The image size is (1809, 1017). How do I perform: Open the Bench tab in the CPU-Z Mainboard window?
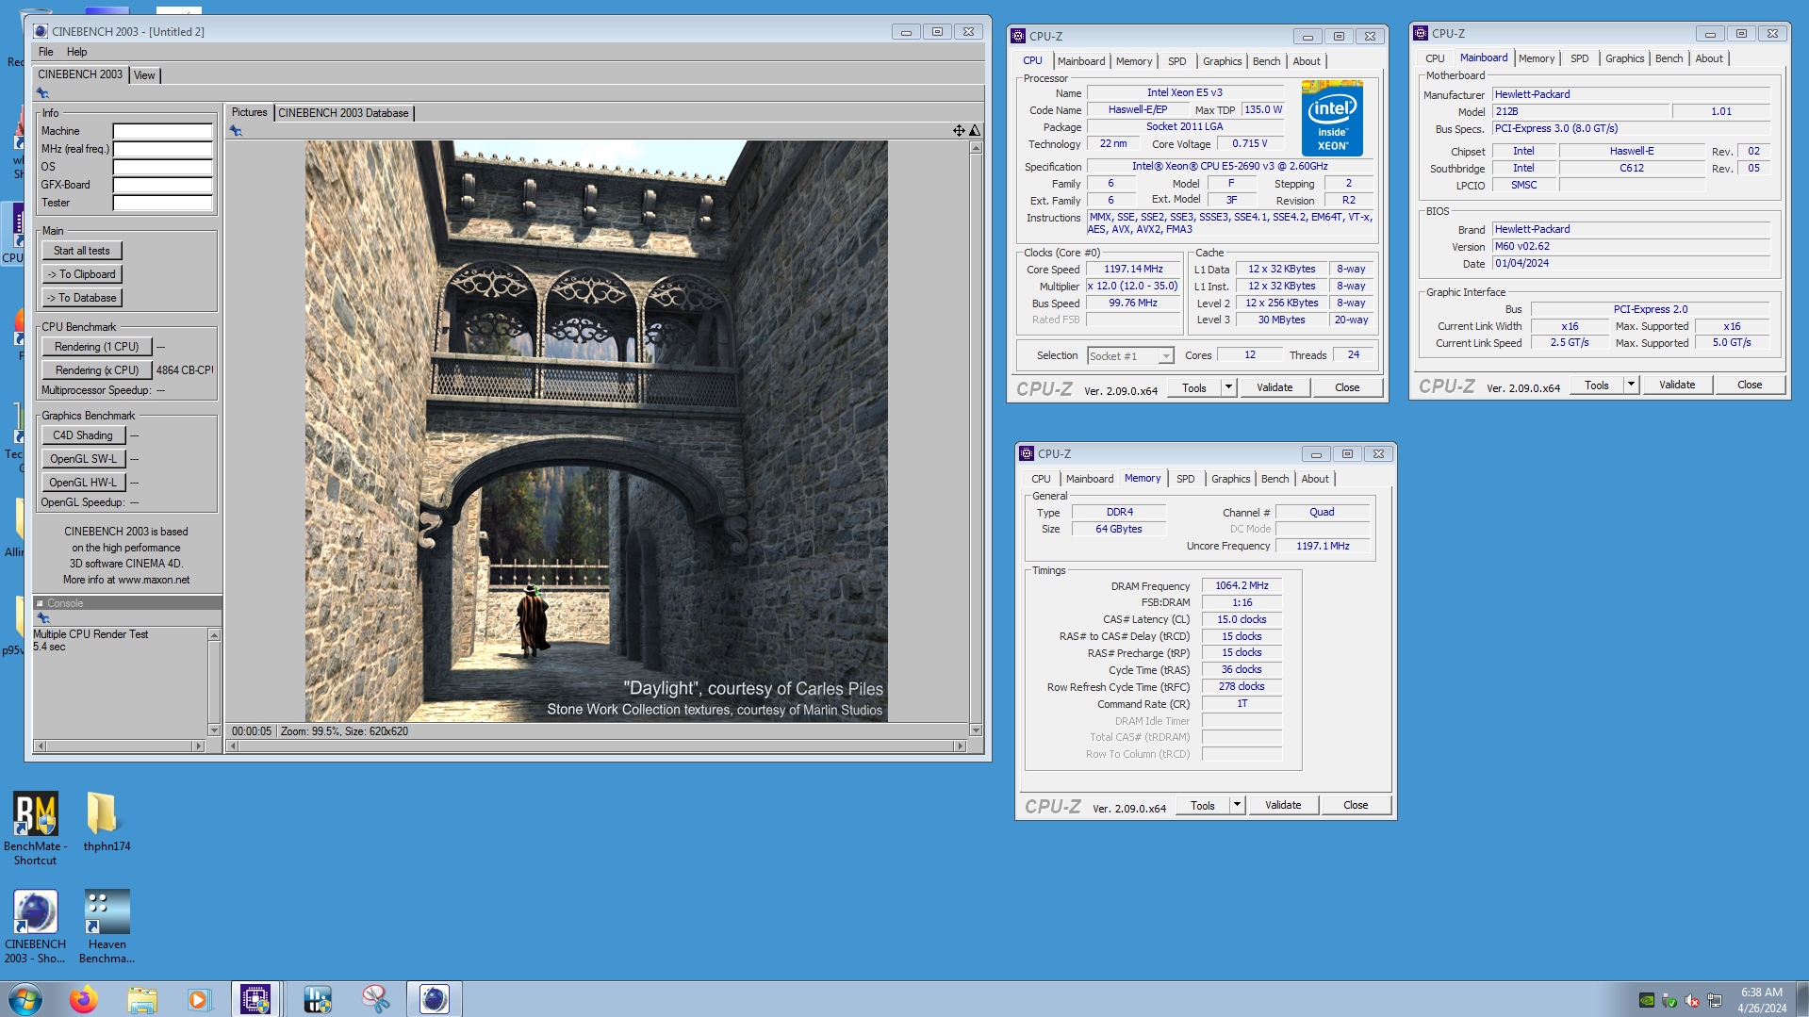tap(1669, 58)
